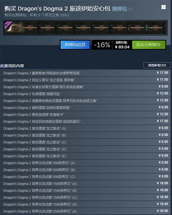Viewport: 172px width, 215px height.
Task: Open the first bundle thumbnail with tent
Action: [21, 28]
